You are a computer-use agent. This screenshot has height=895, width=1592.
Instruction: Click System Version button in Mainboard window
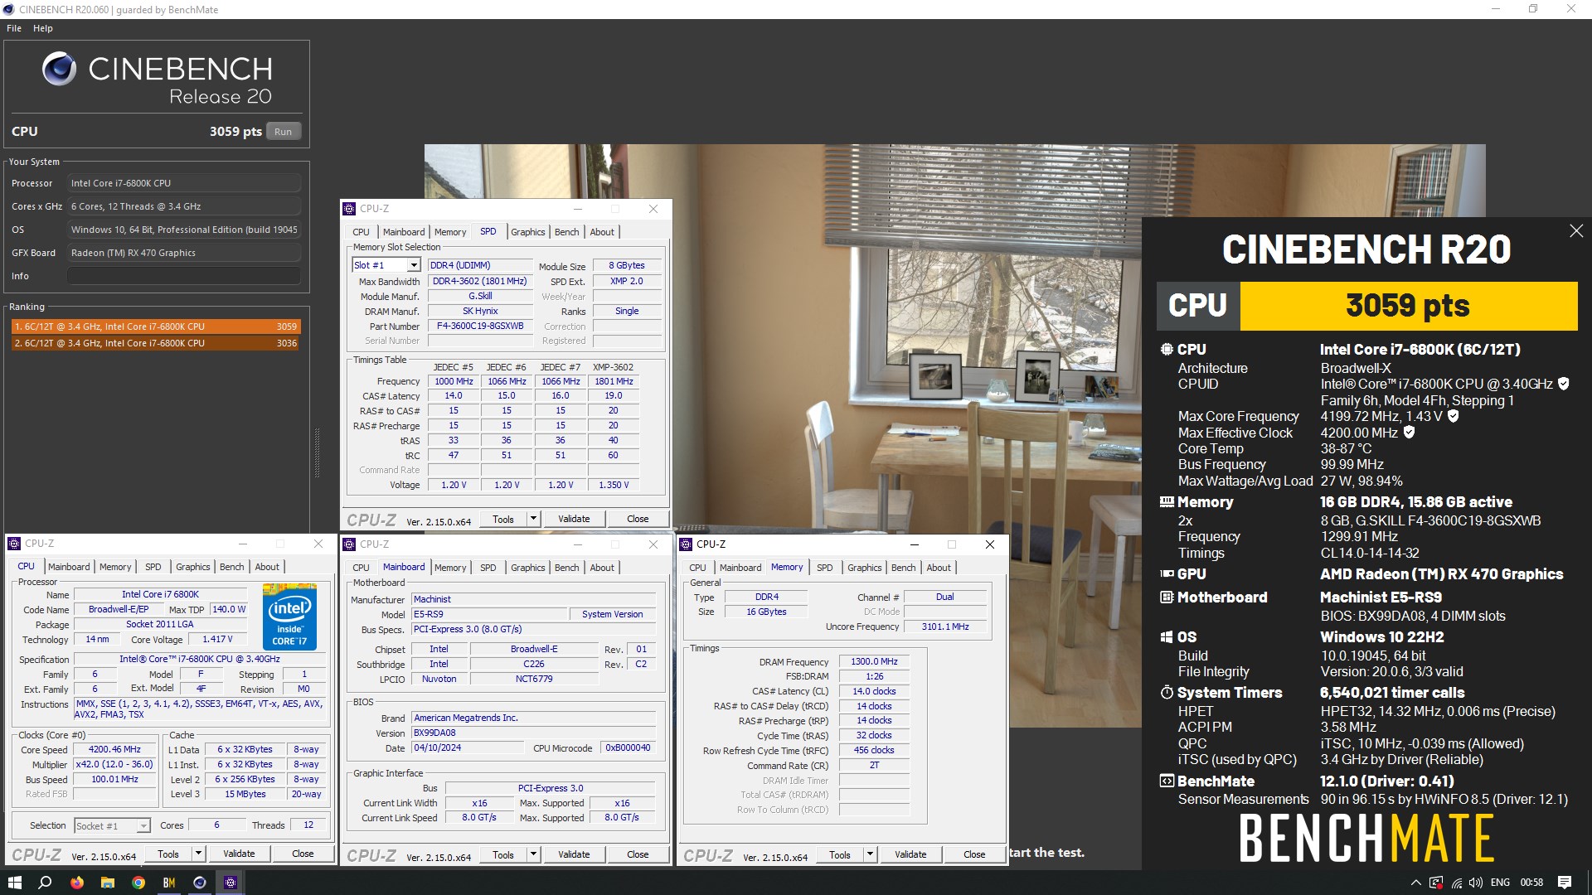pos(612,614)
